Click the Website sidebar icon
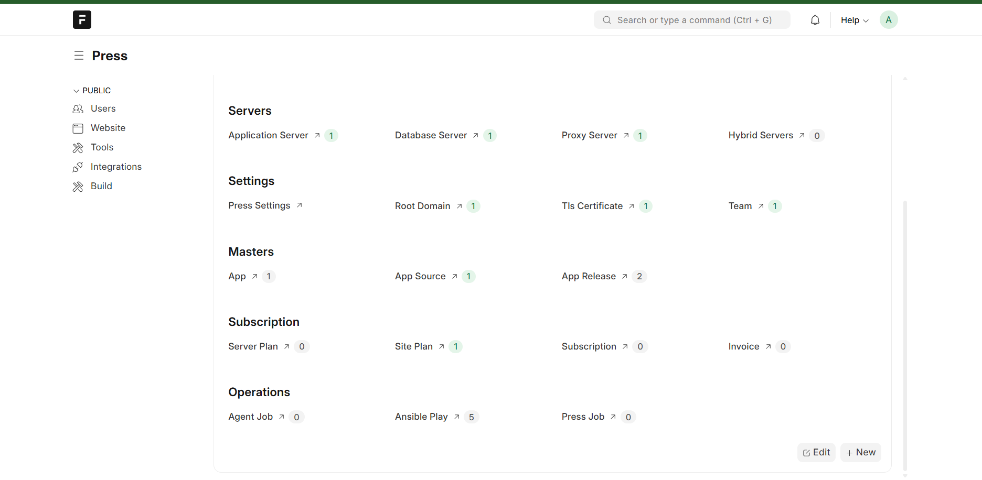 (78, 128)
